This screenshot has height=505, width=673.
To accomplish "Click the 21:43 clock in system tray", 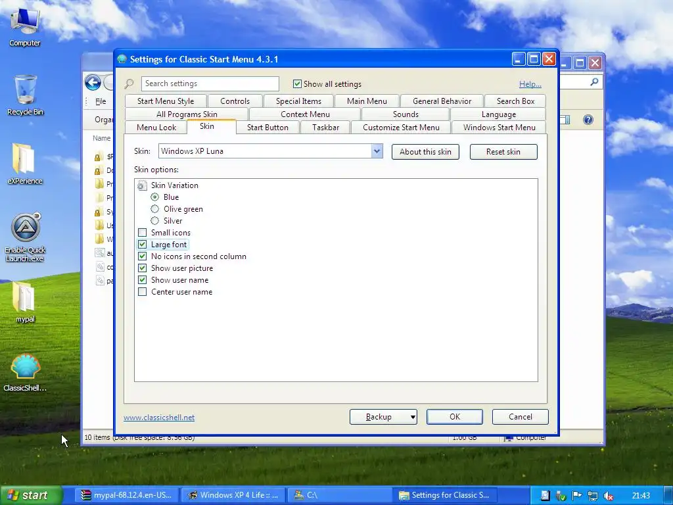I will click(x=641, y=496).
